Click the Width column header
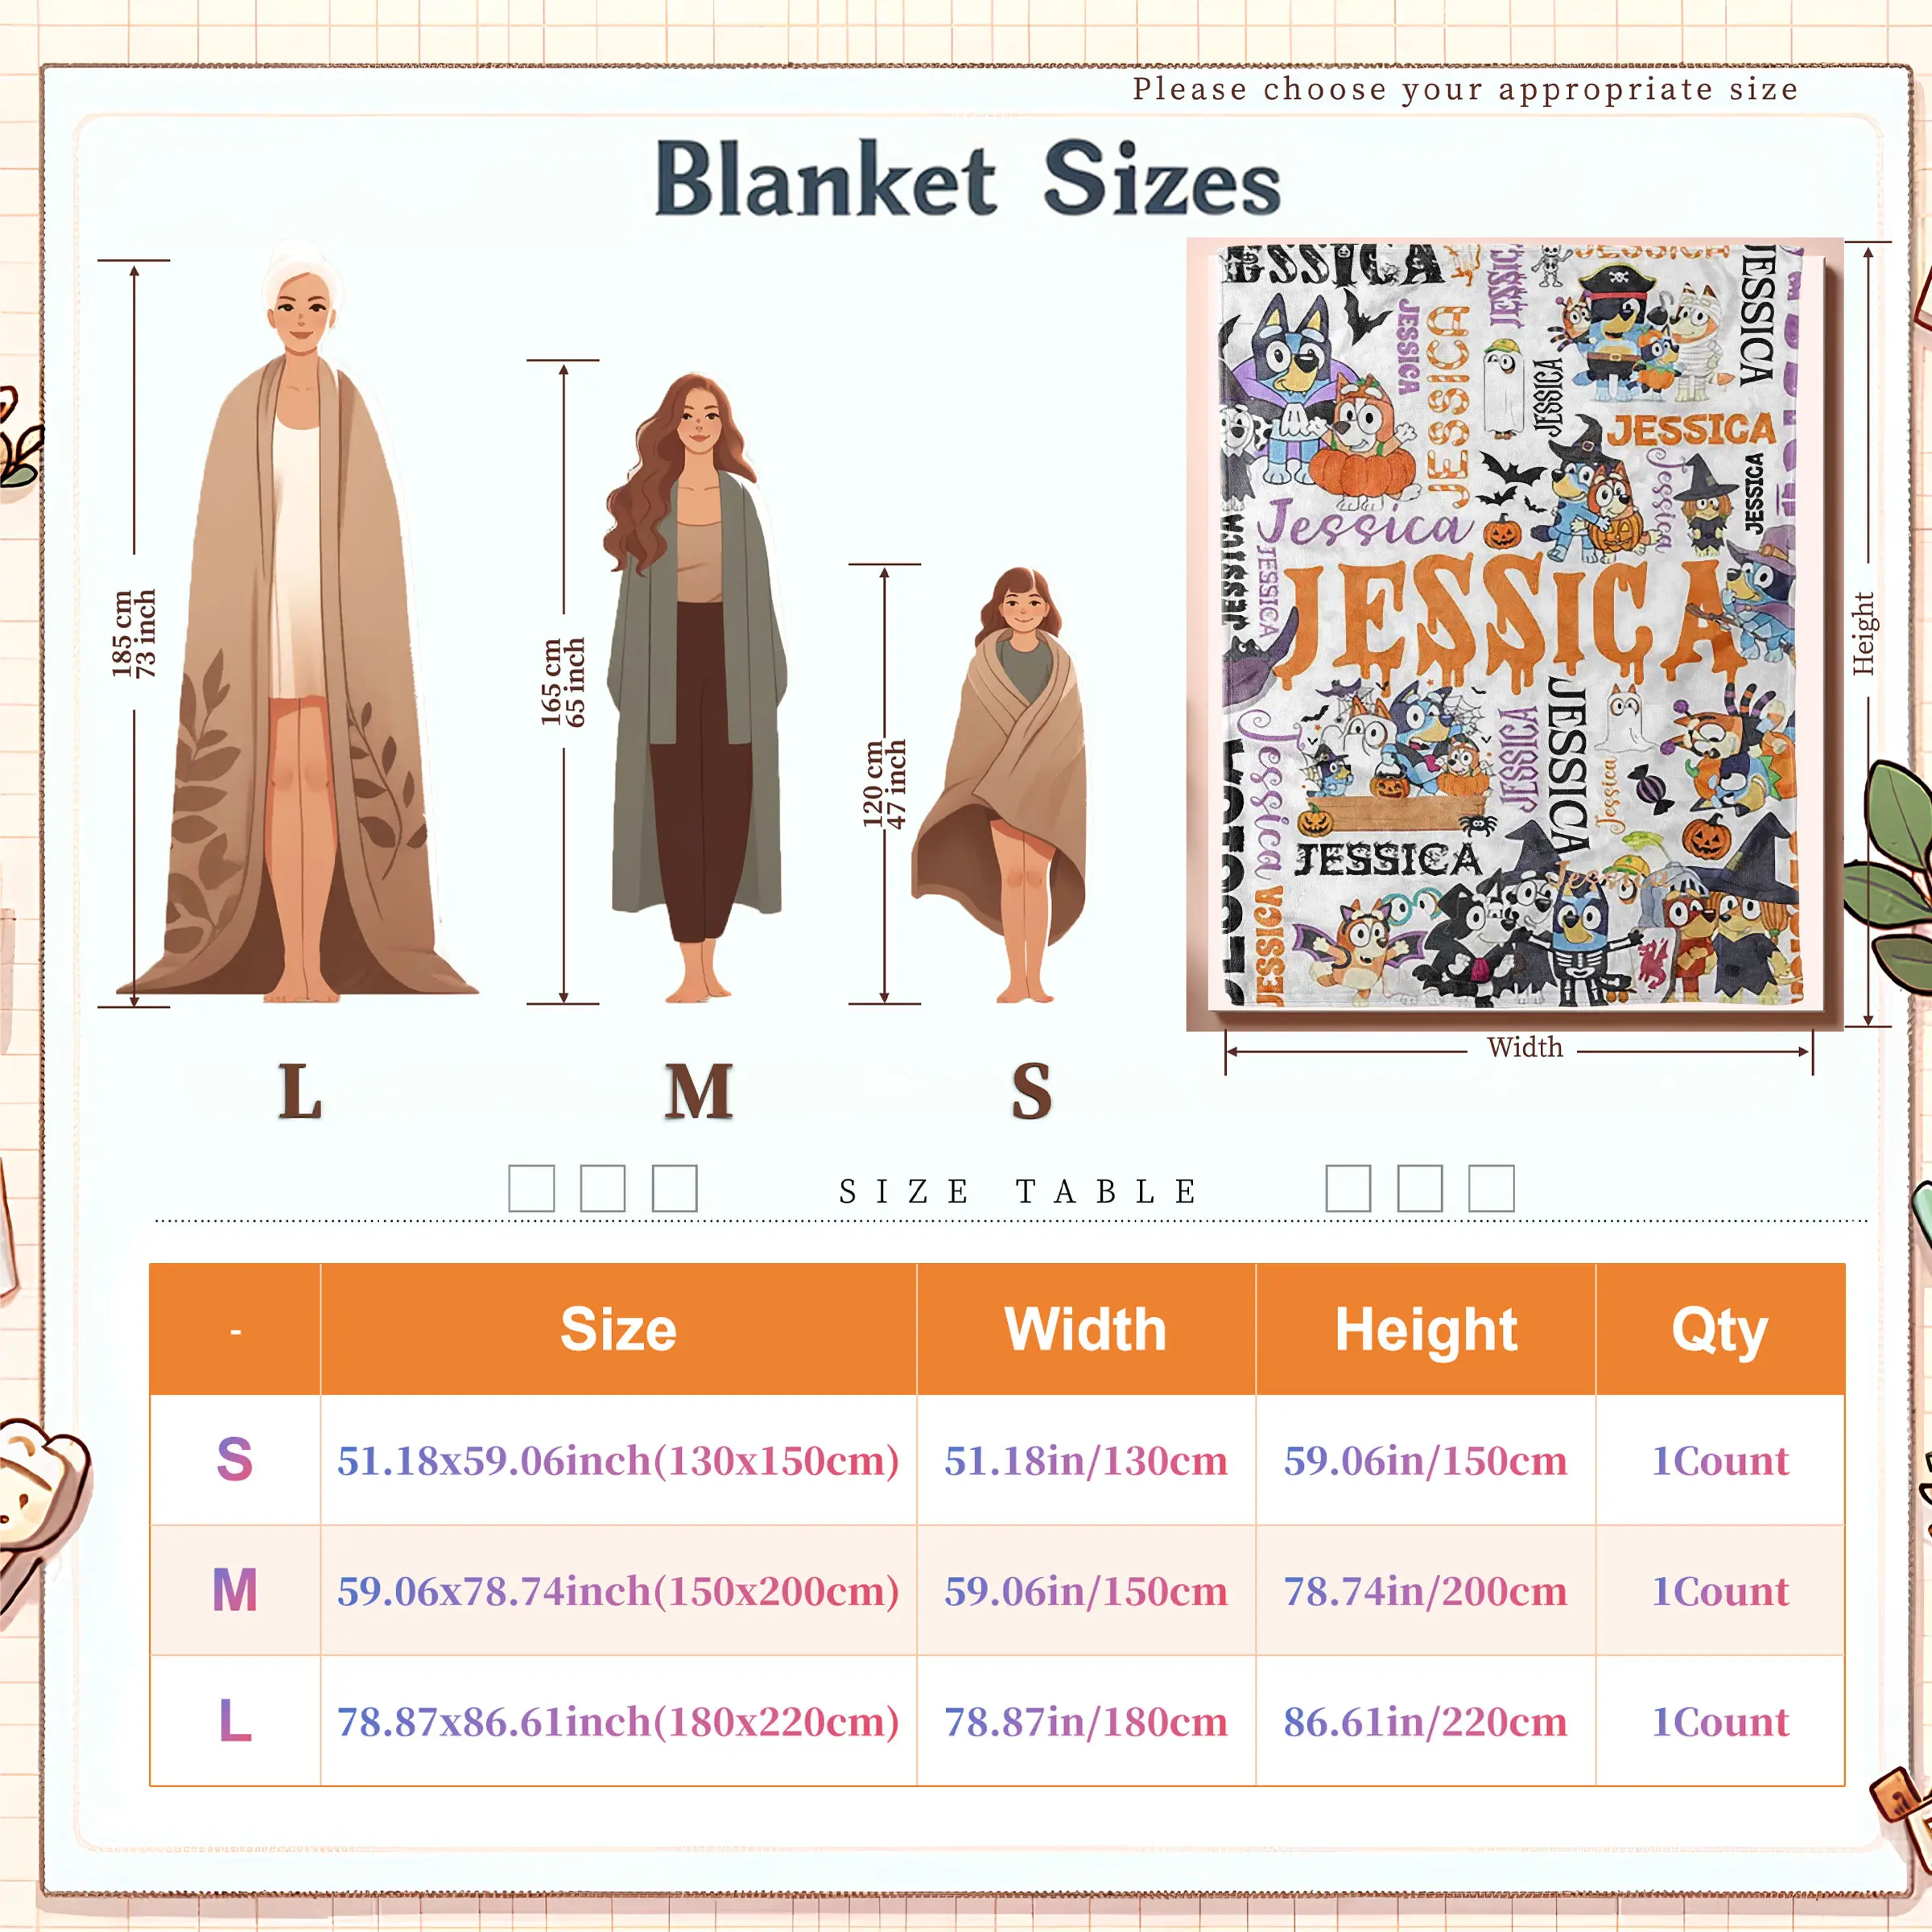The width and height of the screenshot is (1932, 1932). pyautogui.click(x=1086, y=1329)
